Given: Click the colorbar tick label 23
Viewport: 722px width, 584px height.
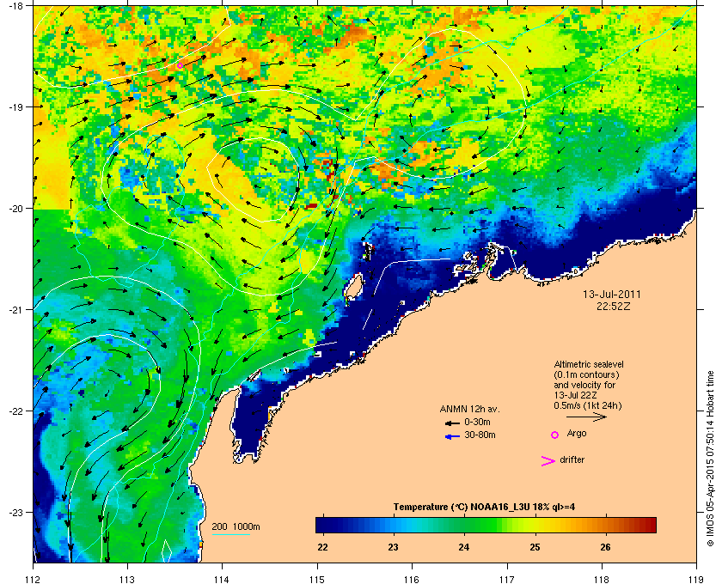Looking at the screenshot, I should [394, 547].
